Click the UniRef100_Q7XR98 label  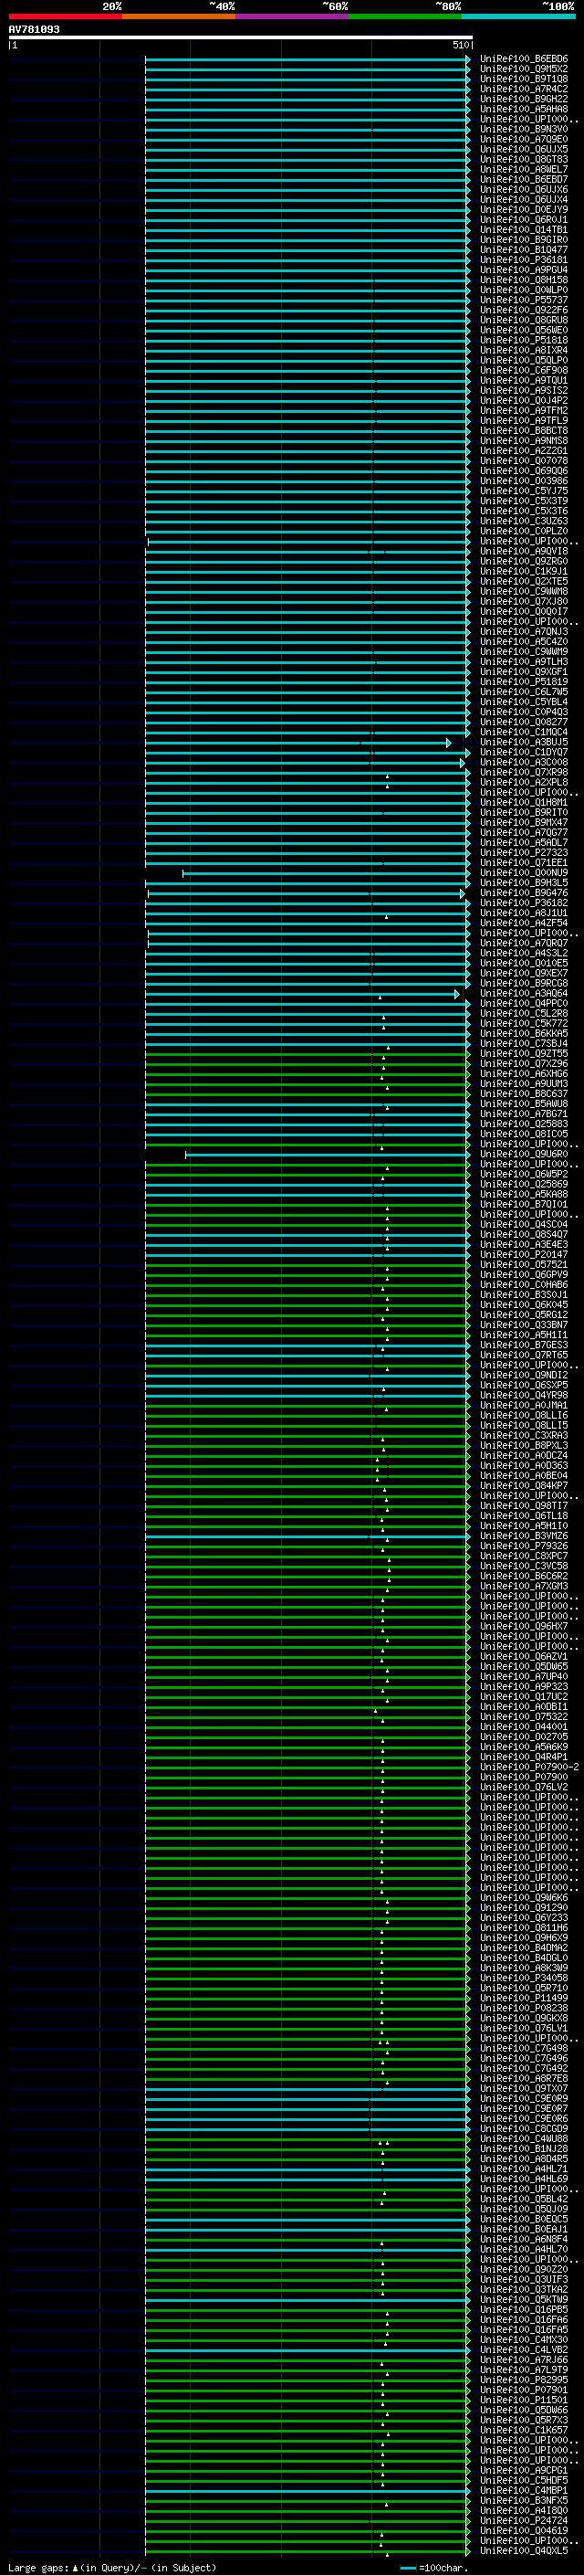point(523,773)
